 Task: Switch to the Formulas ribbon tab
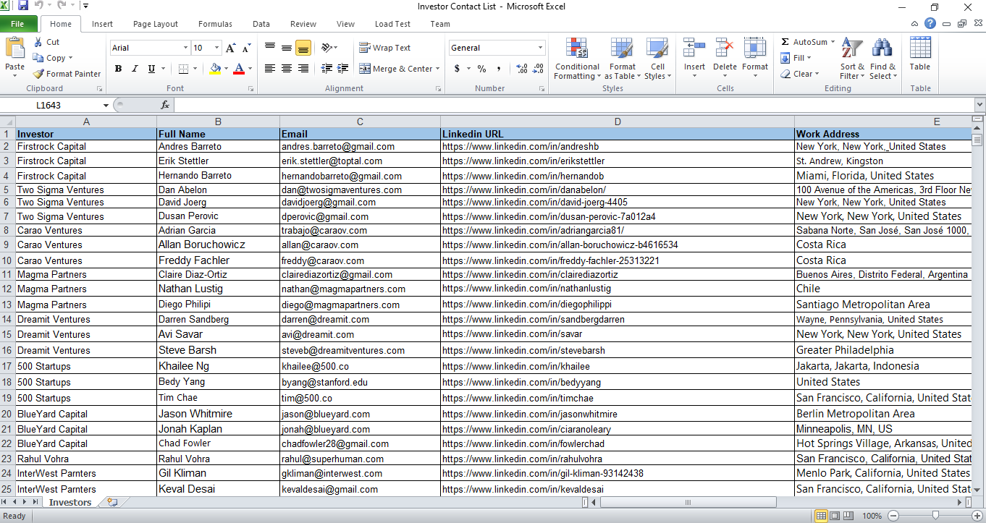(x=215, y=23)
